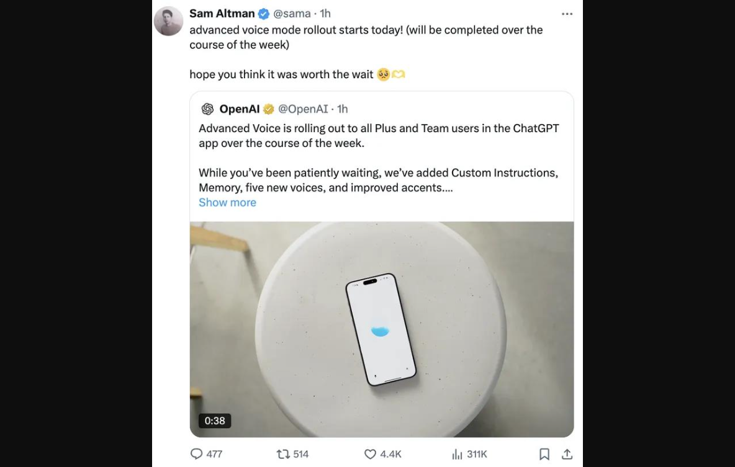Open the @sama handle link
This screenshot has width=735, height=467.
pos(292,14)
